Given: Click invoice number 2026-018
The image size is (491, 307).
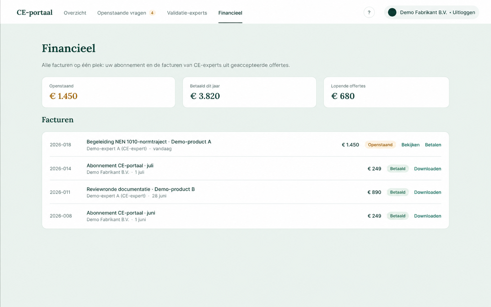Looking at the screenshot, I should (x=60, y=145).
